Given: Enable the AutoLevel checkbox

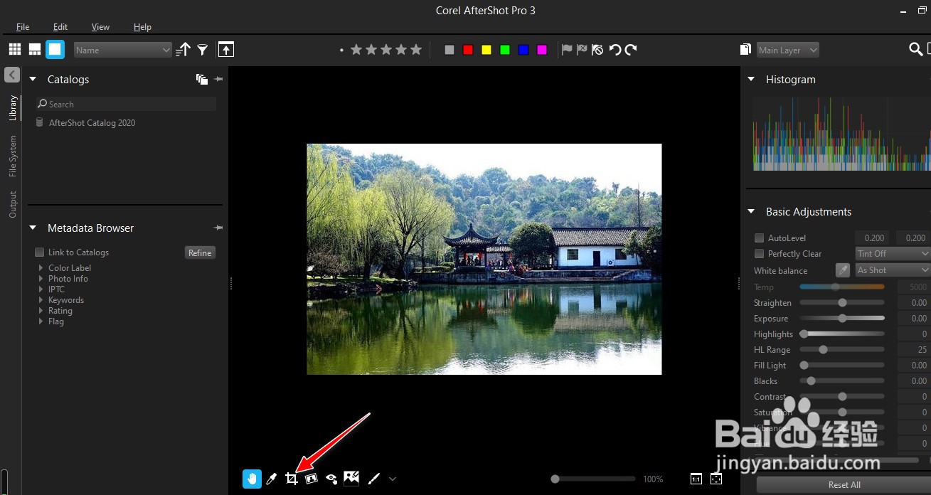Looking at the screenshot, I should (x=759, y=238).
